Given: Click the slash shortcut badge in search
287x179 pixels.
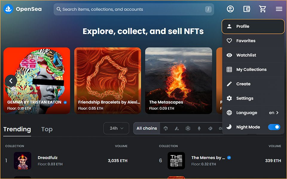Looking at the screenshot, I should [208, 9].
